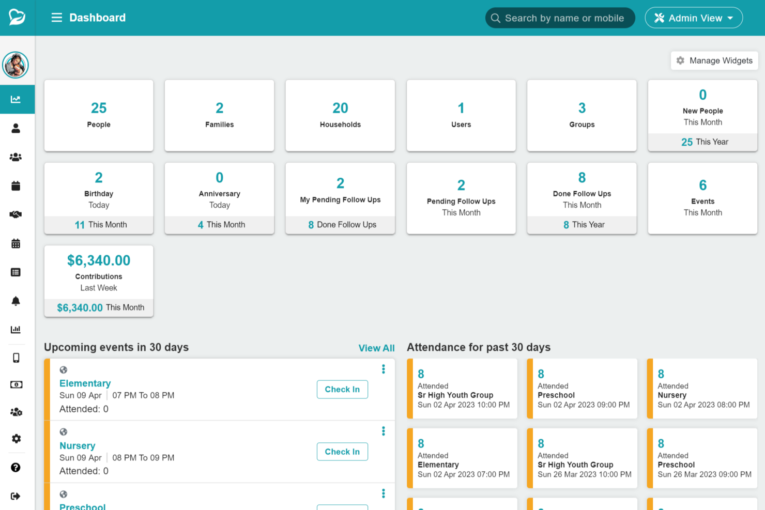Expand options for the Elementary event

pos(384,369)
